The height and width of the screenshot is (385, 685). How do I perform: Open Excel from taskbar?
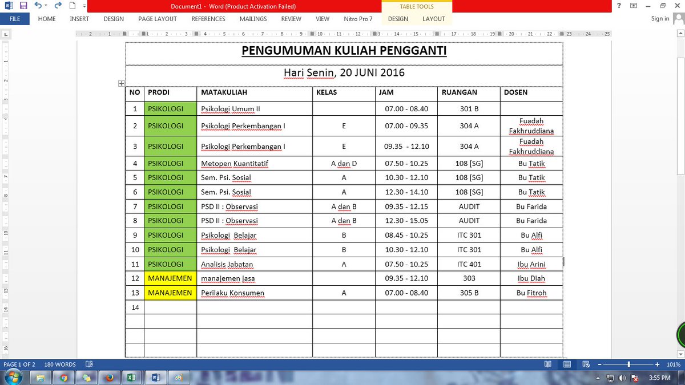pos(131,378)
